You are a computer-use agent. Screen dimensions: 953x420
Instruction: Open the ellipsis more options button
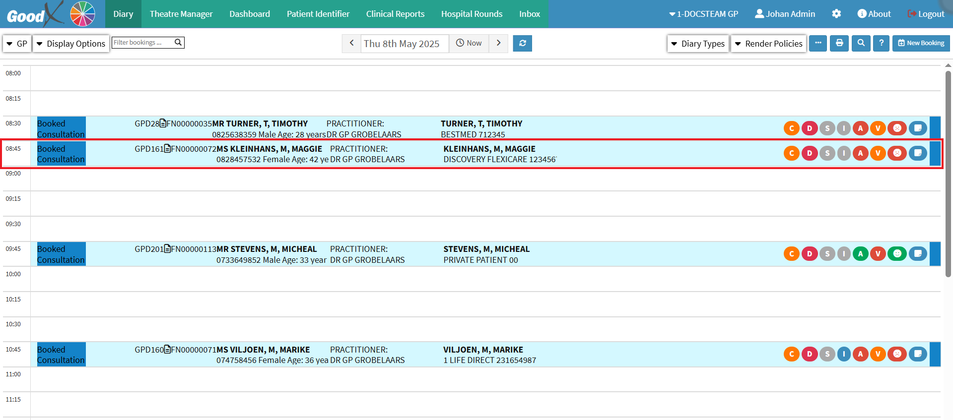818,43
